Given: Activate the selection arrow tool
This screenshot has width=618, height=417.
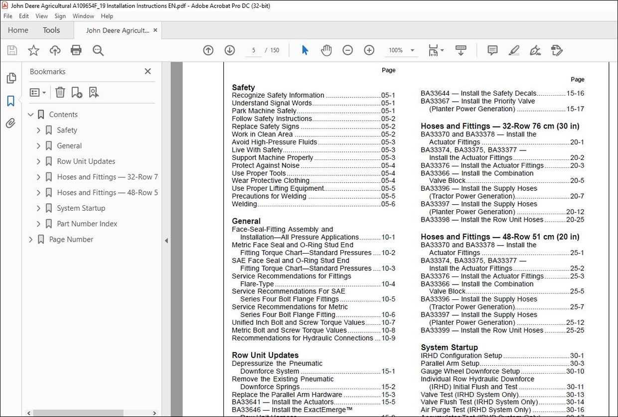Looking at the screenshot, I should 305,50.
